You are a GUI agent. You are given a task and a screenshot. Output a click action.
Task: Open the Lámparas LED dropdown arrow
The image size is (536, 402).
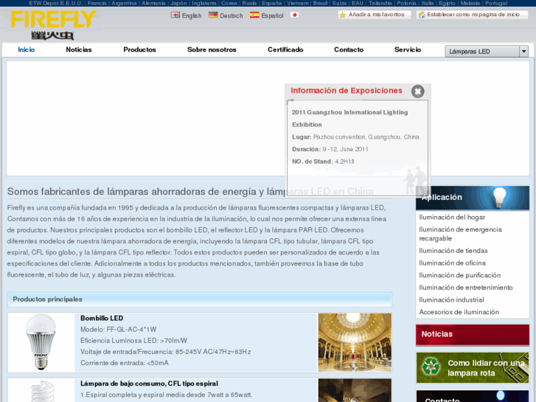(523, 52)
